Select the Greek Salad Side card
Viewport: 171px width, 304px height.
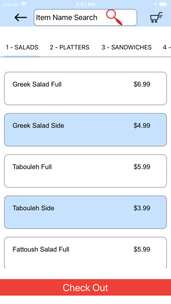click(x=85, y=130)
